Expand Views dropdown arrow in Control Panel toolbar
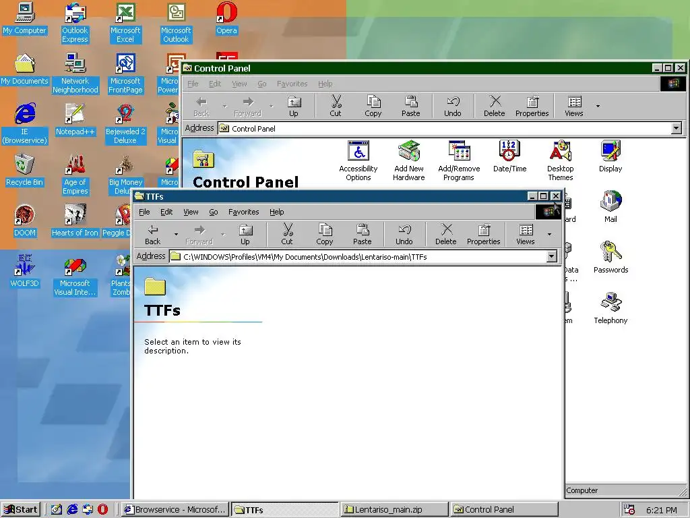This screenshot has height=518, width=690. tap(598, 106)
